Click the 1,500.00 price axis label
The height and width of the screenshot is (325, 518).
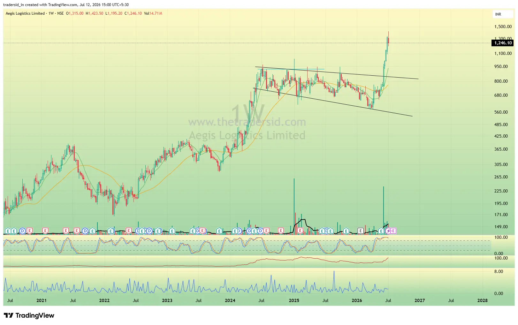tap(503, 27)
